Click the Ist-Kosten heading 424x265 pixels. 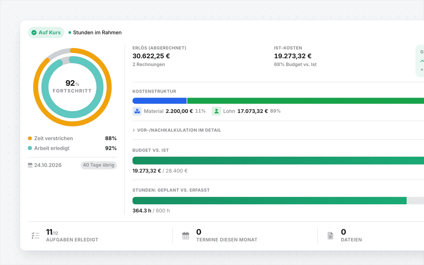288,48
